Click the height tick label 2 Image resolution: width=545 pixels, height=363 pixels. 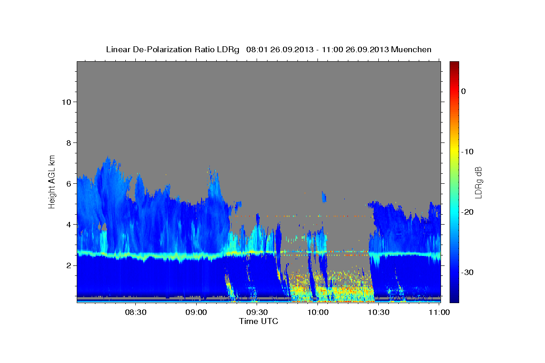coord(68,265)
